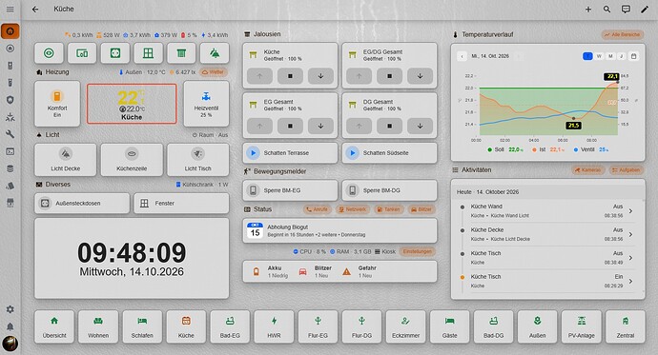Open the Küche 22° thermostat card
658x355 pixels.
click(132, 104)
